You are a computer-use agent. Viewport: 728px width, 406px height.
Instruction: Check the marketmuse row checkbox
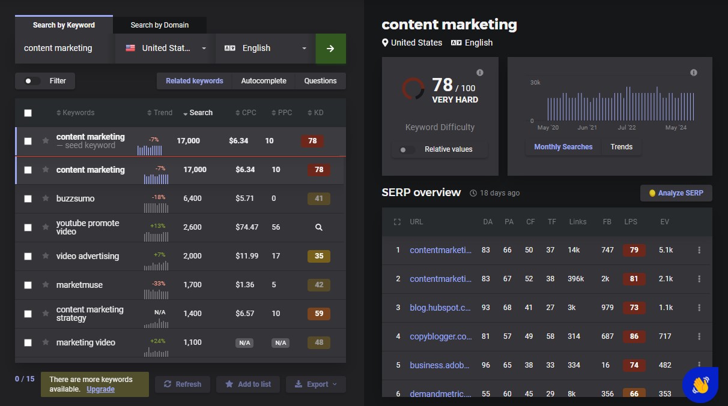point(28,285)
